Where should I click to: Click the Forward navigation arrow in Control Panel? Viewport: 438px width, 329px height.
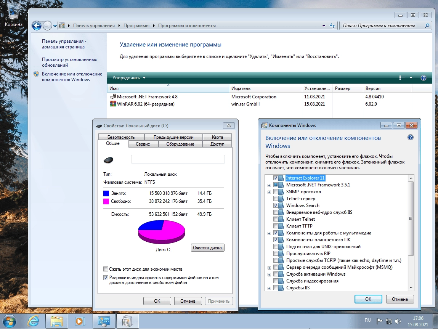click(48, 26)
